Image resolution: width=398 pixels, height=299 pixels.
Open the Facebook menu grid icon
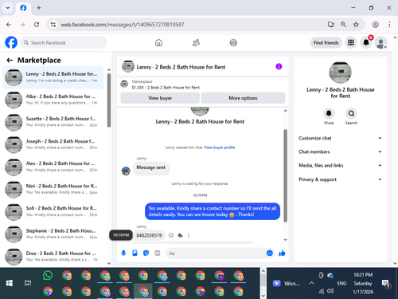click(x=351, y=42)
